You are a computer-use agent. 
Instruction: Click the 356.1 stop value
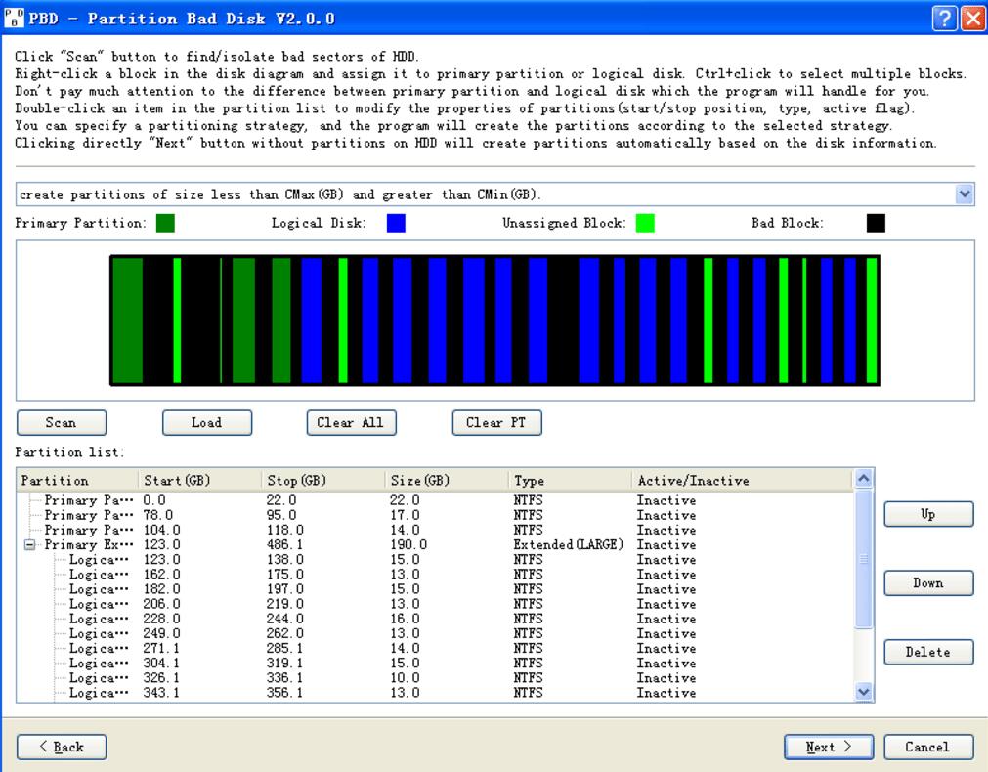284,693
